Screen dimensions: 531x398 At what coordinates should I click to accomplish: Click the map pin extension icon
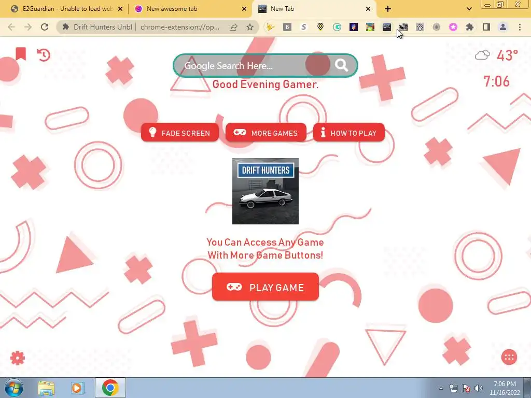coord(320,27)
